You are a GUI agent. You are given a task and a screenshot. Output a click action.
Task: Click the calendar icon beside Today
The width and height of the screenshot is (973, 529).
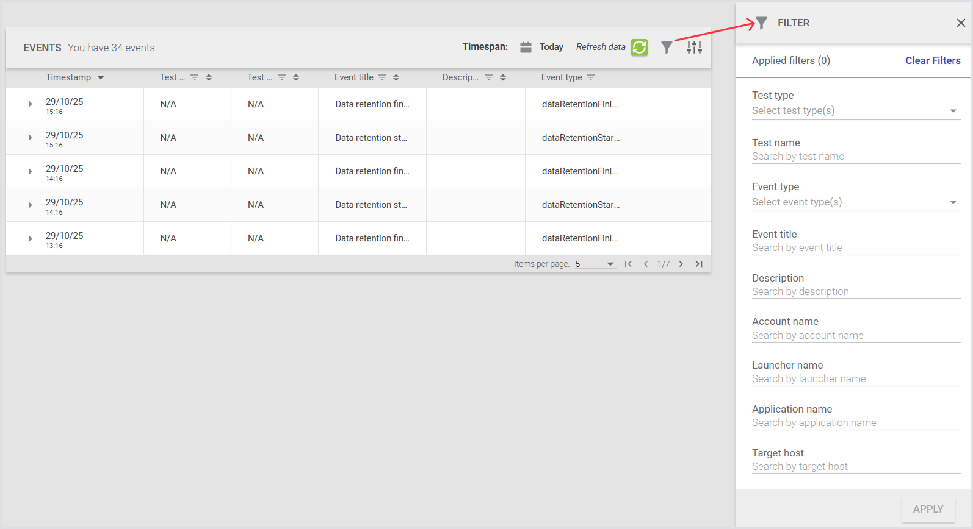526,48
